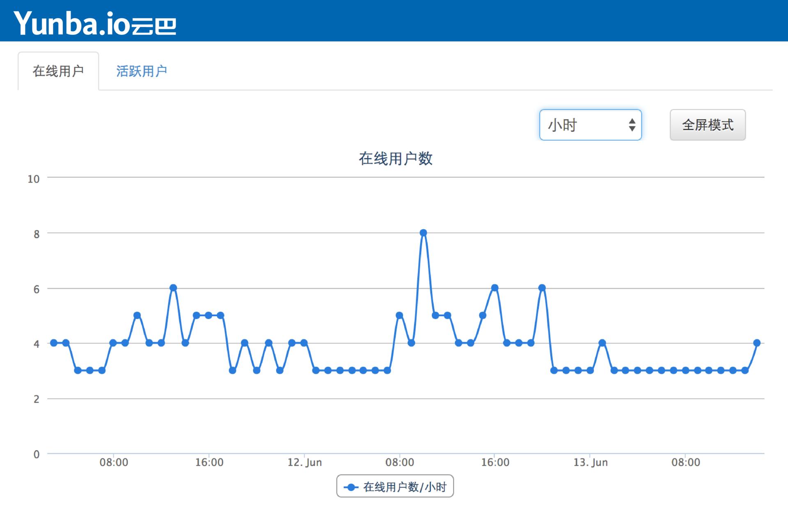Toggle the 在线用户数/小时 legend series
The image size is (788, 510).
pyautogui.click(x=395, y=487)
